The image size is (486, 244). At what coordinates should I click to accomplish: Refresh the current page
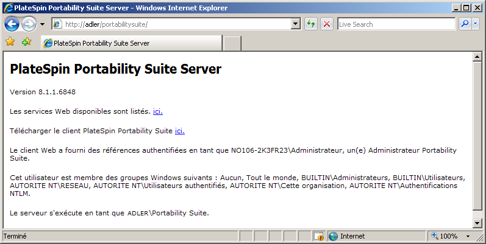(x=311, y=24)
